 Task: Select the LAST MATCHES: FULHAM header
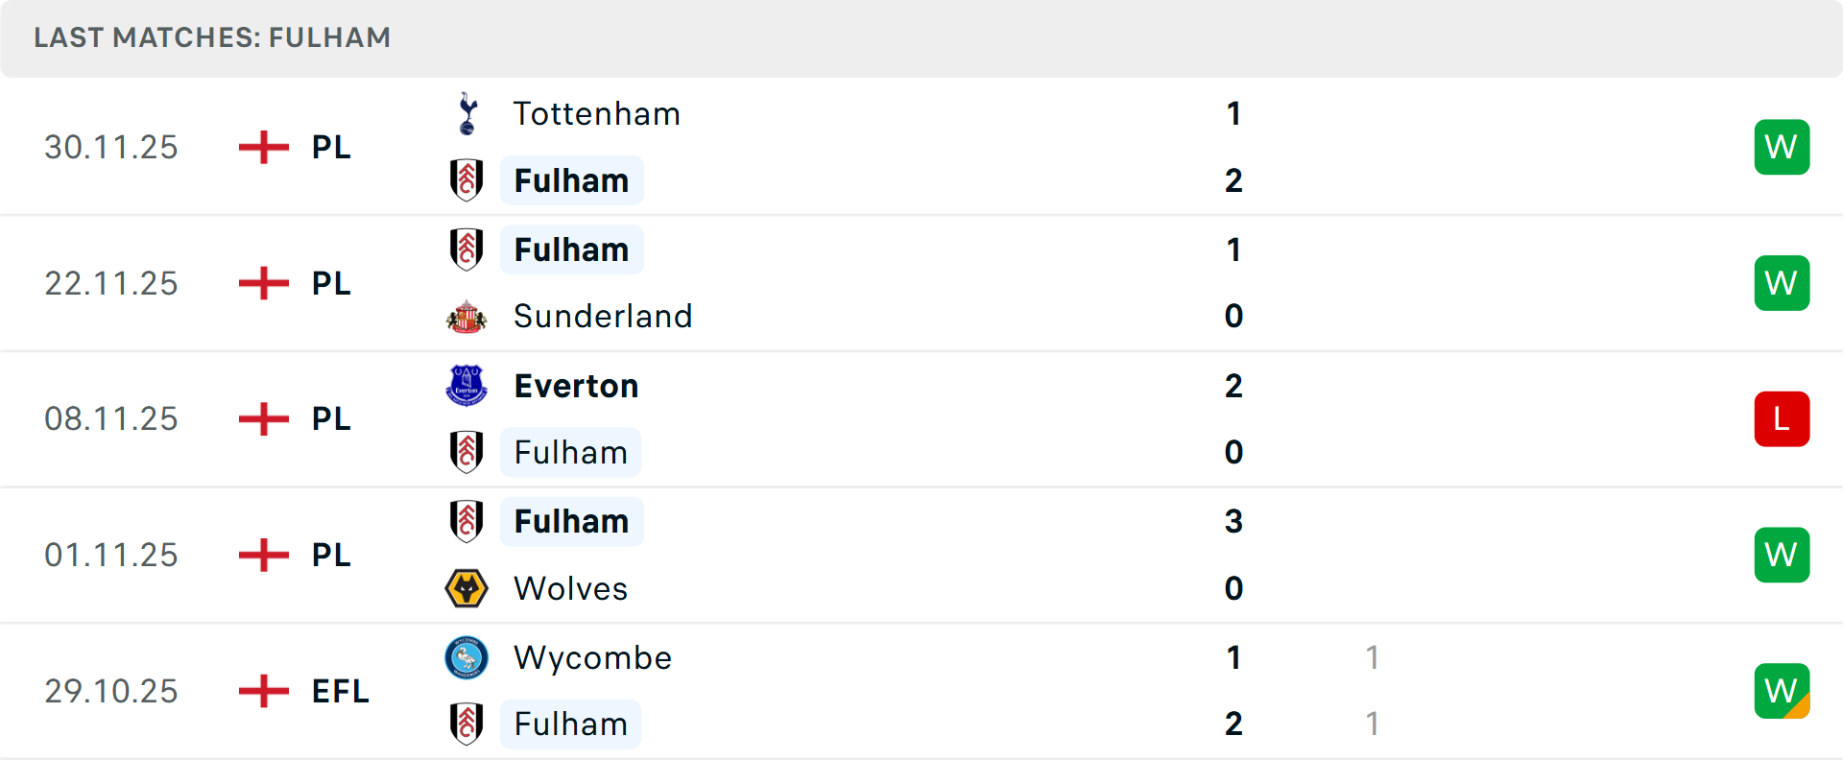coord(213,37)
